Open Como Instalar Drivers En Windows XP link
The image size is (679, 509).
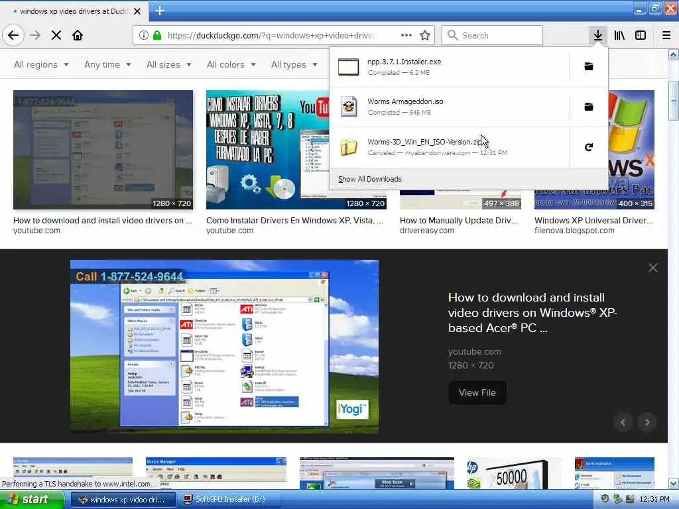[x=294, y=220]
